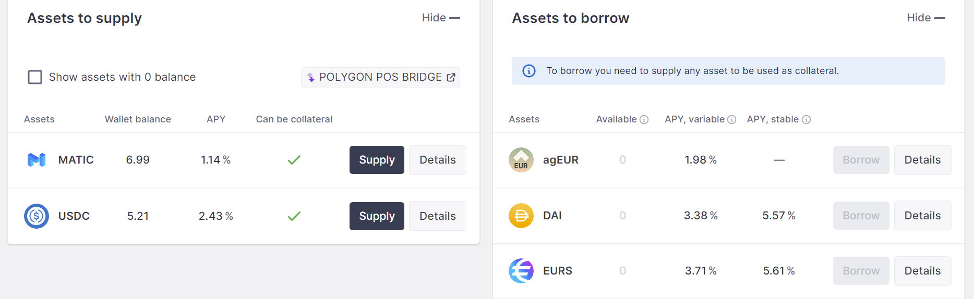
Task: Show Details for DAI borrow
Action: (922, 216)
